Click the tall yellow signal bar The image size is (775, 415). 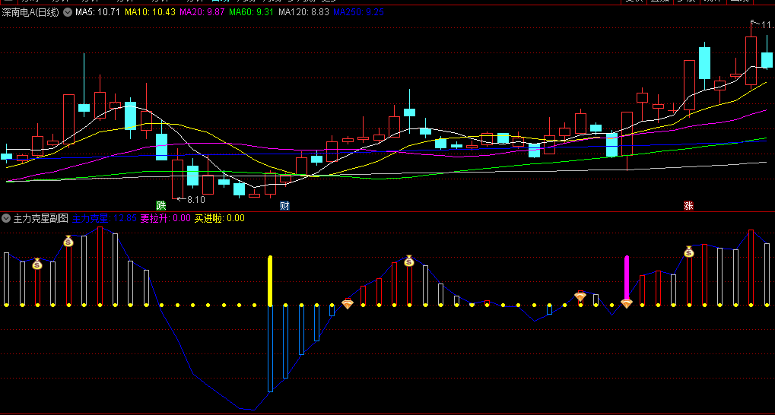pos(270,281)
